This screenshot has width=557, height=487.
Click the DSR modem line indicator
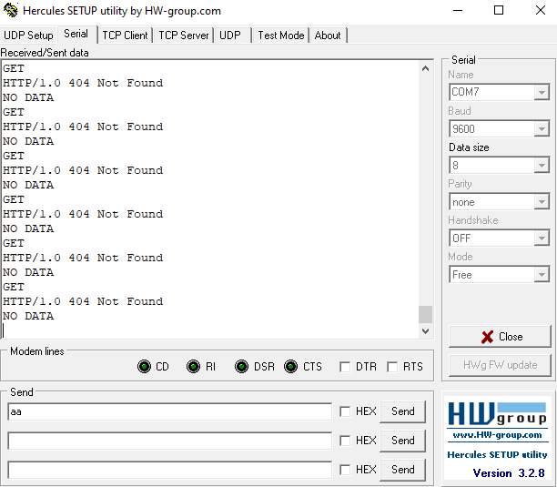[x=241, y=367]
